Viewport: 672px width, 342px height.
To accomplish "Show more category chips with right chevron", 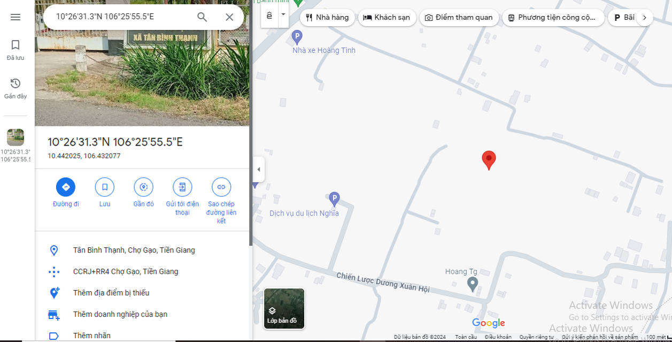I will pos(644,18).
